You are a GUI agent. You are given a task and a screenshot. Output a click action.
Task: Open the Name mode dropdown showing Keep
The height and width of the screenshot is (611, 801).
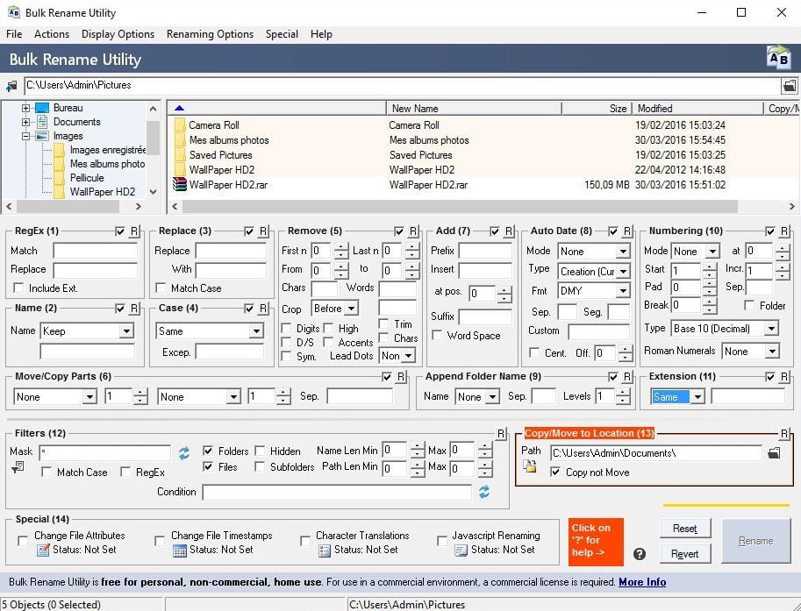[126, 331]
